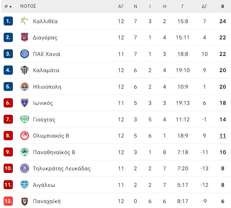Select the Καλαμάτα striped shield logo
Image resolution: width=231 pixels, height=208 pixels.
24,70
